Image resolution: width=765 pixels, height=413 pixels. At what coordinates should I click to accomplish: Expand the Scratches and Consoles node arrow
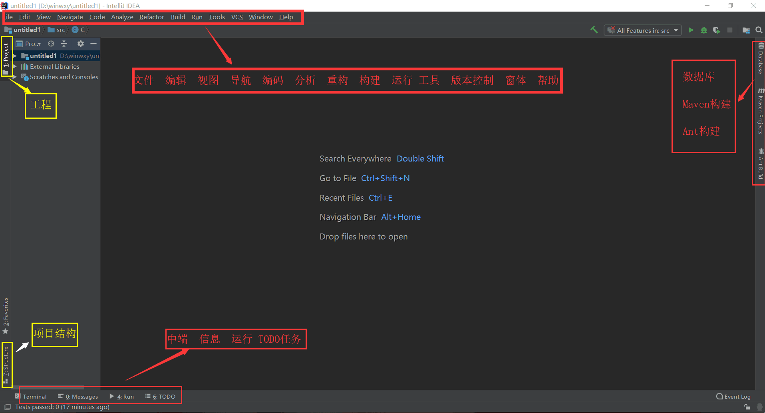(x=15, y=77)
